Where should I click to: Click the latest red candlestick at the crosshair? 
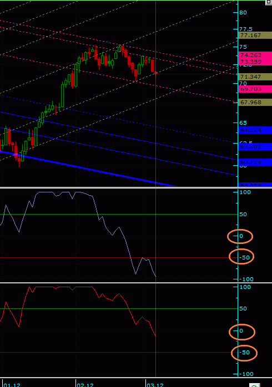click(x=155, y=73)
